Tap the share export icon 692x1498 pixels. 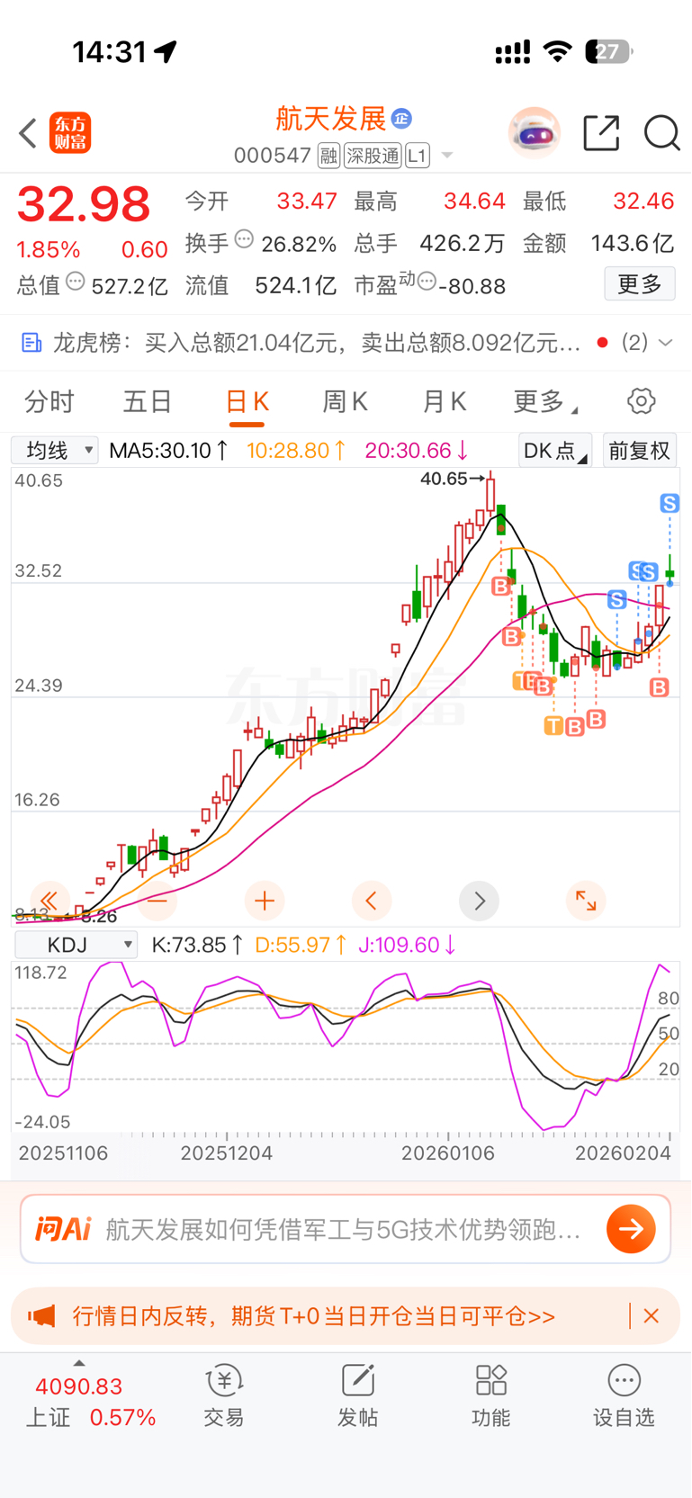click(601, 133)
